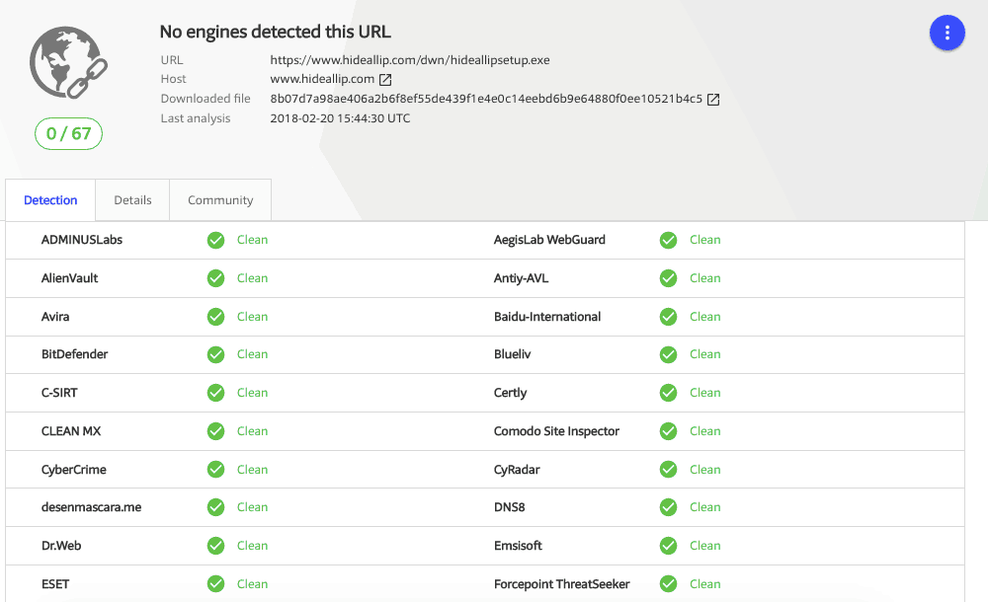Click the check icon for CyRadar
988x602 pixels.
coord(669,470)
